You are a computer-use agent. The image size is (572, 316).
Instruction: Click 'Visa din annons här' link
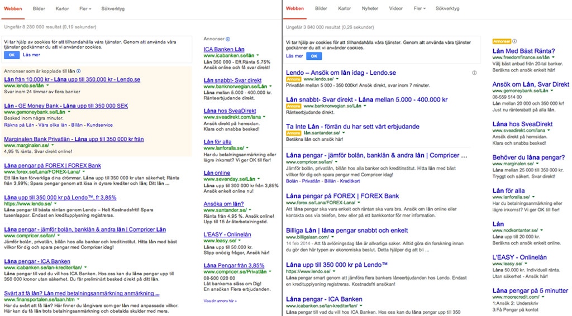point(220,301)
